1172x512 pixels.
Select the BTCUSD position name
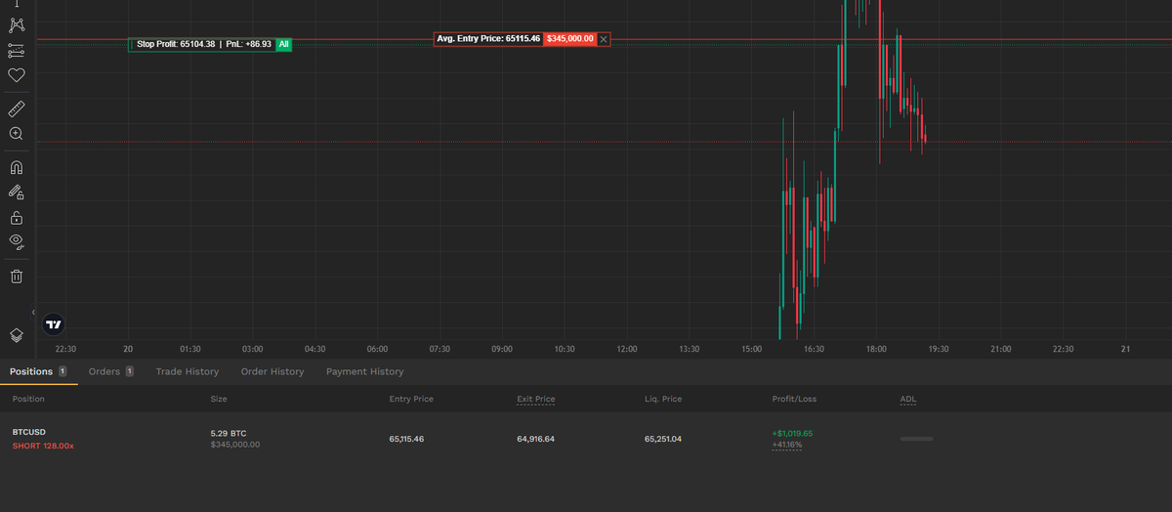point(29,431)
